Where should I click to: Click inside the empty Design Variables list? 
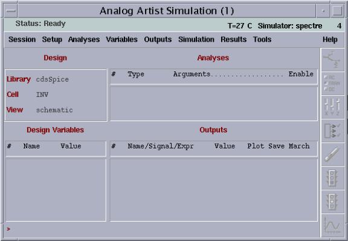point(56,190)
